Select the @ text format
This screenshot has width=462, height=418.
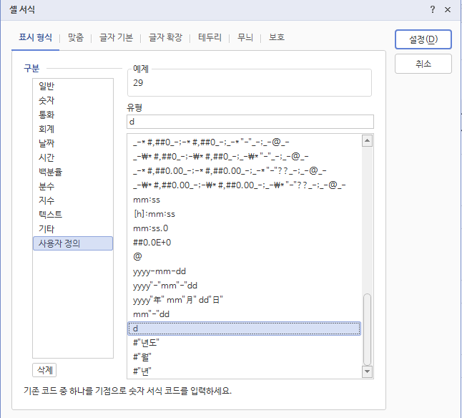tap(245, 257)
